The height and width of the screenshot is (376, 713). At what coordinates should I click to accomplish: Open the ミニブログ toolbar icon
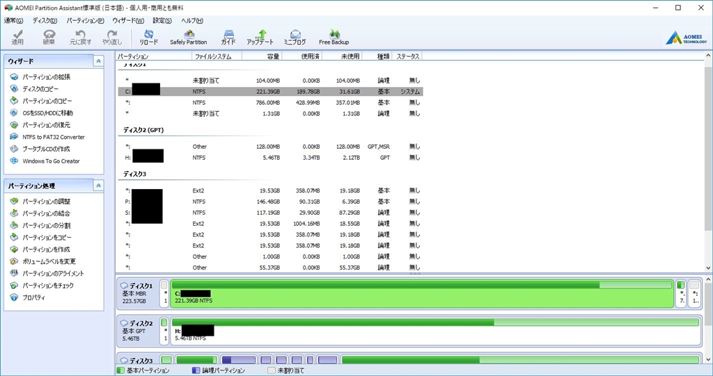tap(295, 38)
